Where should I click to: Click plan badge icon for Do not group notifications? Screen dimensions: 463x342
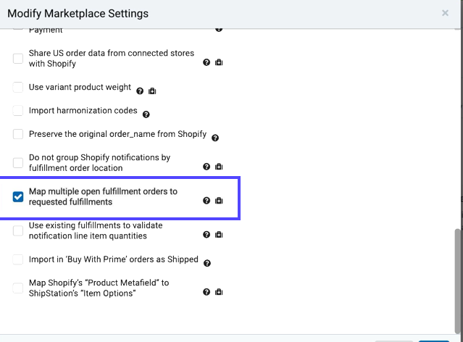point(219,167)
